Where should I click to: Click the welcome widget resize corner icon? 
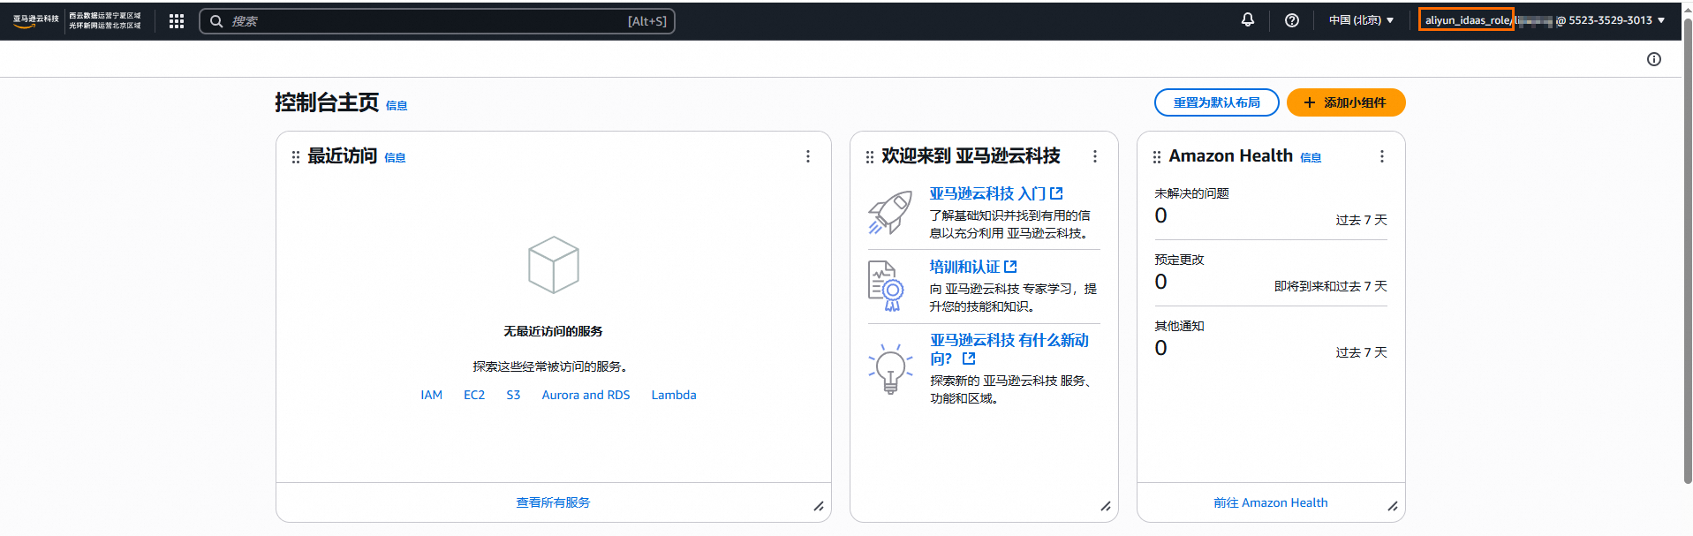[1106, 506]
